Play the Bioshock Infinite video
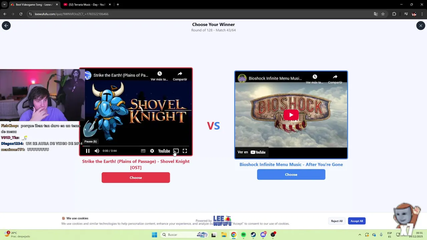Viewport: 427px width, 240px height. point(291,115)
